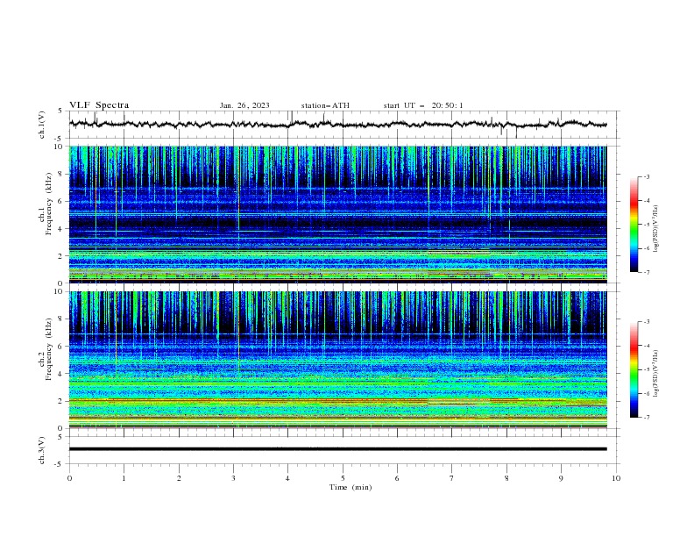Click the "Time (min)" x-axis label
The image size is (694, 537).
(351, 487)
